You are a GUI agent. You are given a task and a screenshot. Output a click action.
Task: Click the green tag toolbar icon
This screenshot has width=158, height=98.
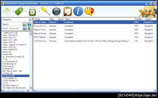tap(19, 11)
